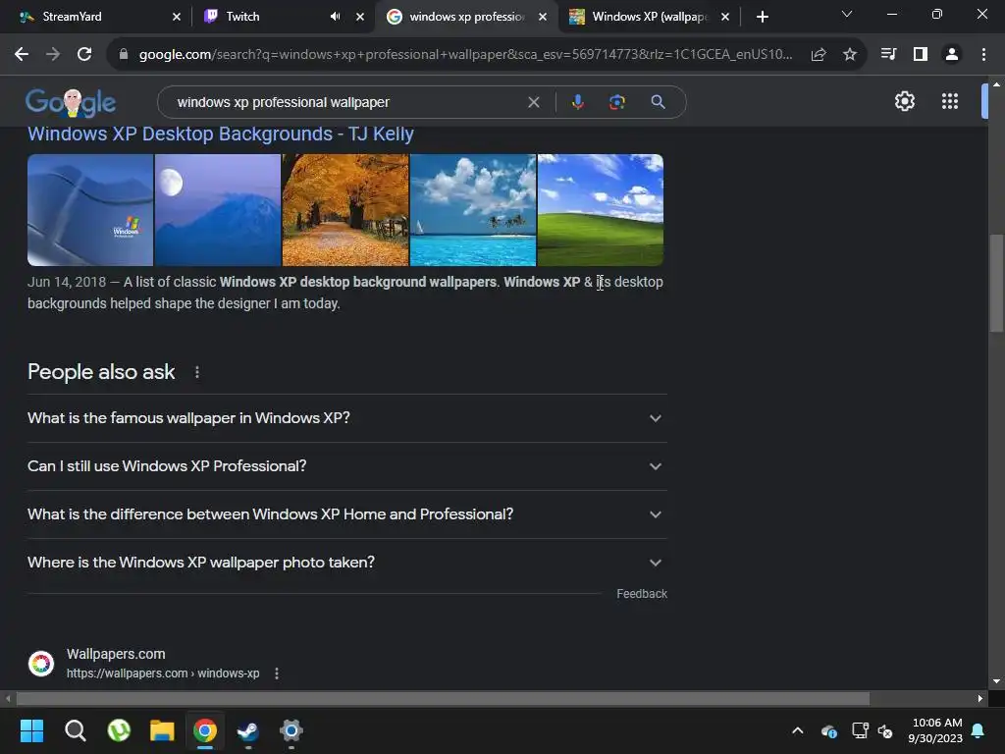The image size is (1005, 754).
Task: Open volume muted tray icon
Action: (x=885, y=730)
